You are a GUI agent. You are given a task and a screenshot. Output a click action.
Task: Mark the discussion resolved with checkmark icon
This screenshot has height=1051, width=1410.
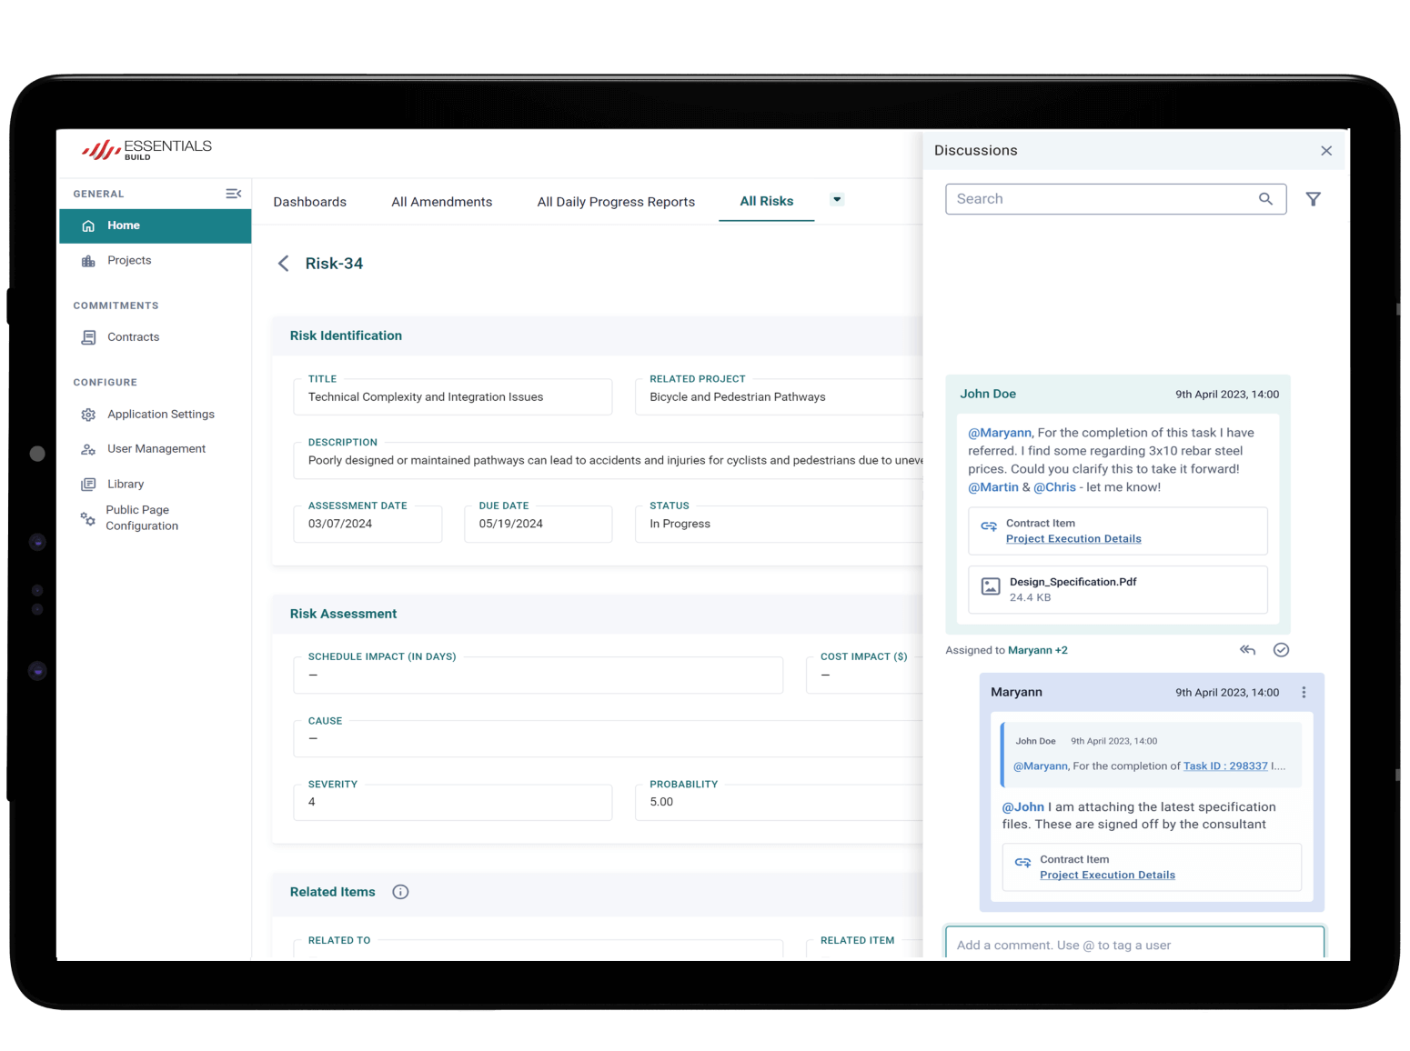coord(1281,650)
